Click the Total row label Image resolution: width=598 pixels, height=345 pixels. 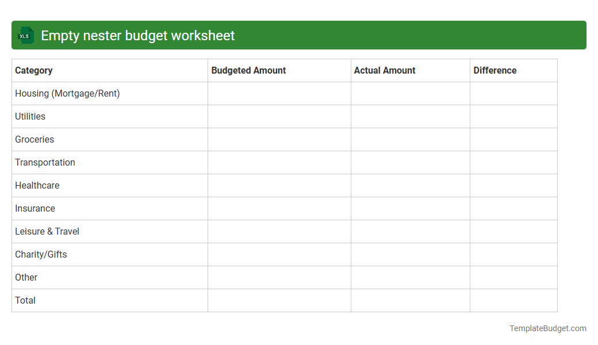[x=25, y=300]
